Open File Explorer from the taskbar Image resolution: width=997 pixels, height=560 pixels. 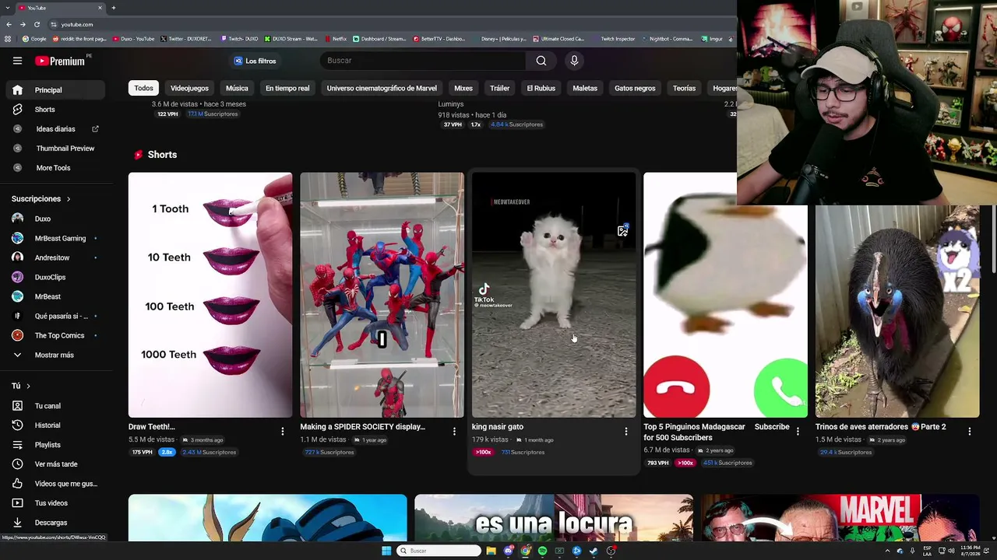(491, 551)
